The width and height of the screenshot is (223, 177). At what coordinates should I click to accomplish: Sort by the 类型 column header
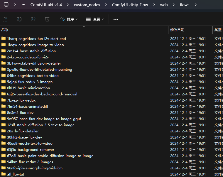pyautogui.click(x=218, y=30)
